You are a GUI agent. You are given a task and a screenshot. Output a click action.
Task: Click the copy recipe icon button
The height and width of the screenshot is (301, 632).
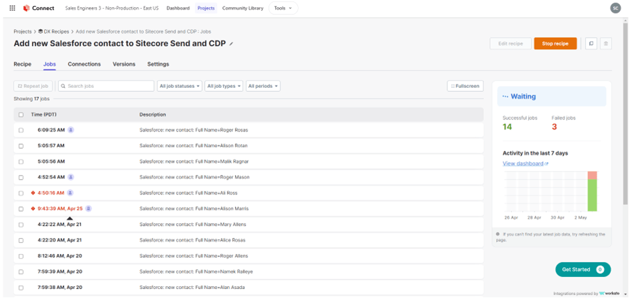click(x=591, y=44)
